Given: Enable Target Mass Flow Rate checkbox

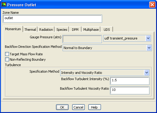Looking at the screenshot, I should (x=7, y=54).
